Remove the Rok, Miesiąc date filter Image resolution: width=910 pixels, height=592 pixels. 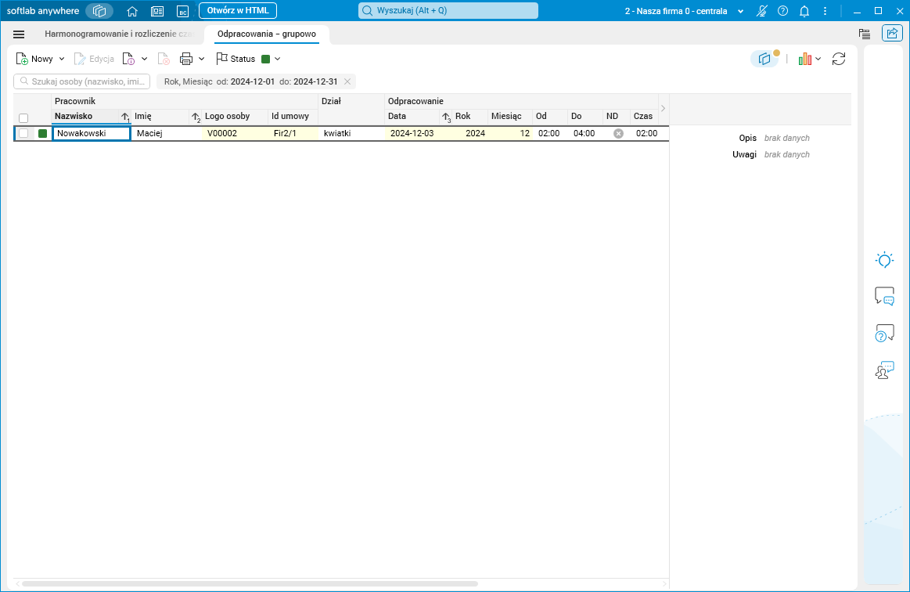tap(347, 81)
